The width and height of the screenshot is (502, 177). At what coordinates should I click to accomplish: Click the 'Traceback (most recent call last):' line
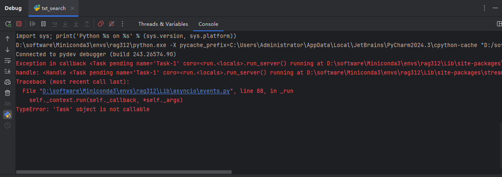click(73, 82)
